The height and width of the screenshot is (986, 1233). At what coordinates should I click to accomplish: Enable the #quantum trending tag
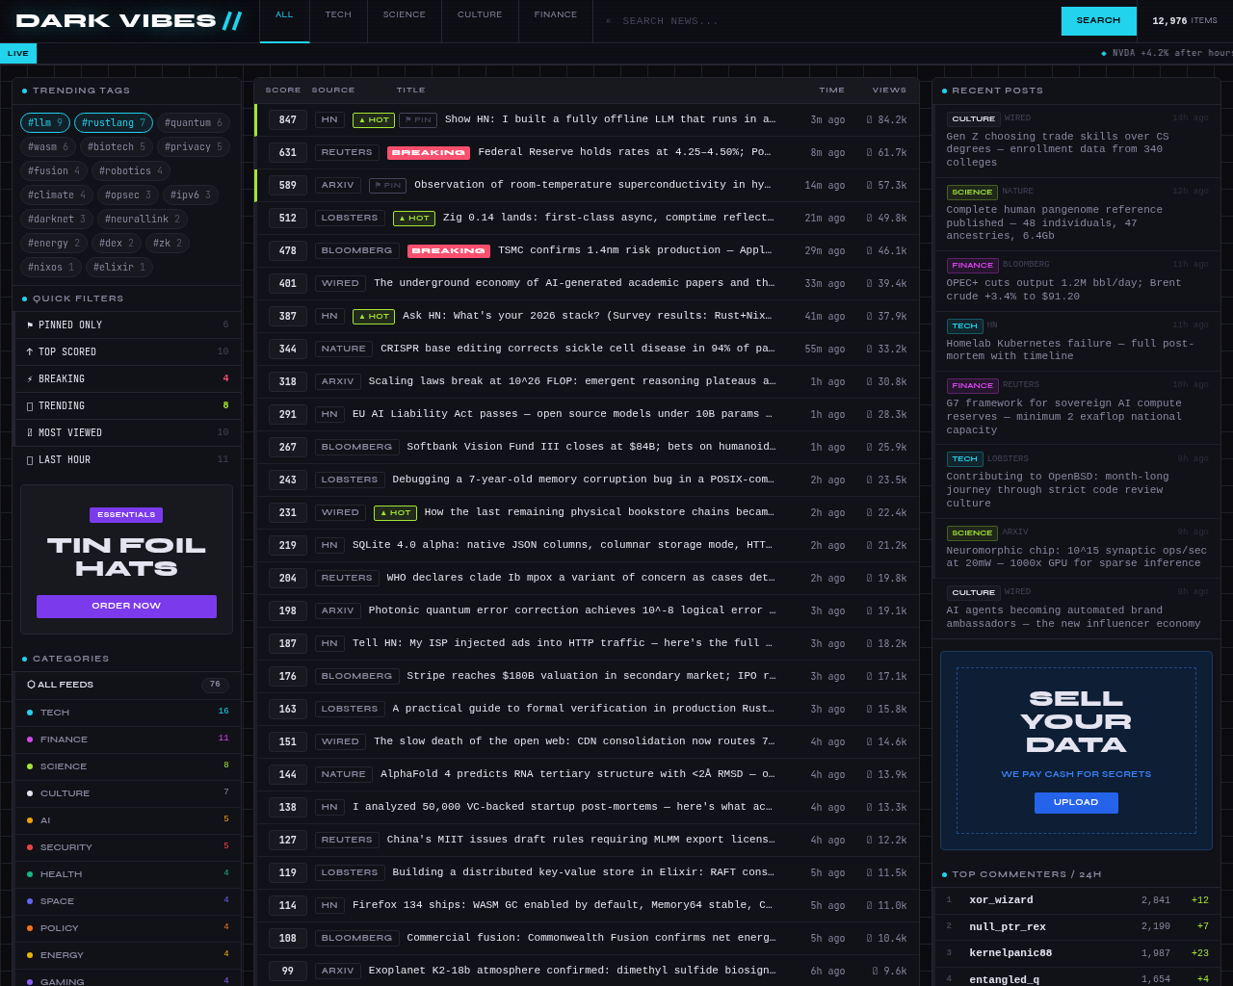(194, 123)
